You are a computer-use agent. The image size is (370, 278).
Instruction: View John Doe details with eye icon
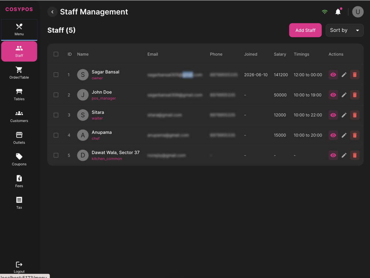(333, 95)
